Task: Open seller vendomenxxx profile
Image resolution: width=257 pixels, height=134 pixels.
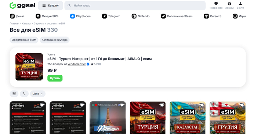Action: point(76,64)
